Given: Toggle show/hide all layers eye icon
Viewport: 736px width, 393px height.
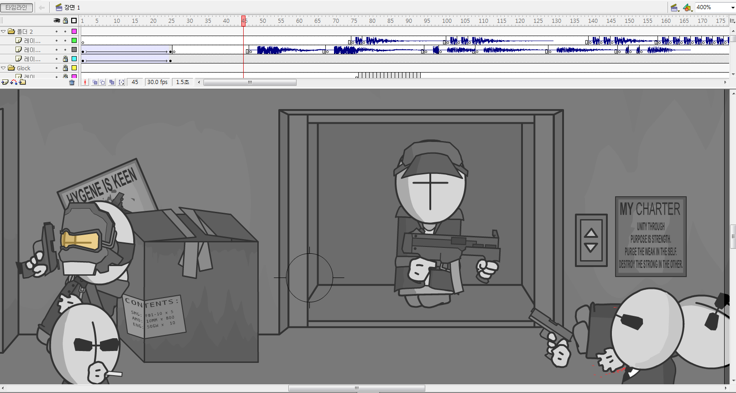Looking at the screenshot, I should (57, 21).
